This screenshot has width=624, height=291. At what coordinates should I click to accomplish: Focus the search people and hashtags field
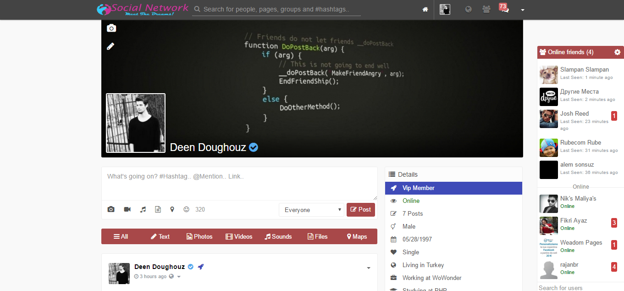tap(276, 9)
